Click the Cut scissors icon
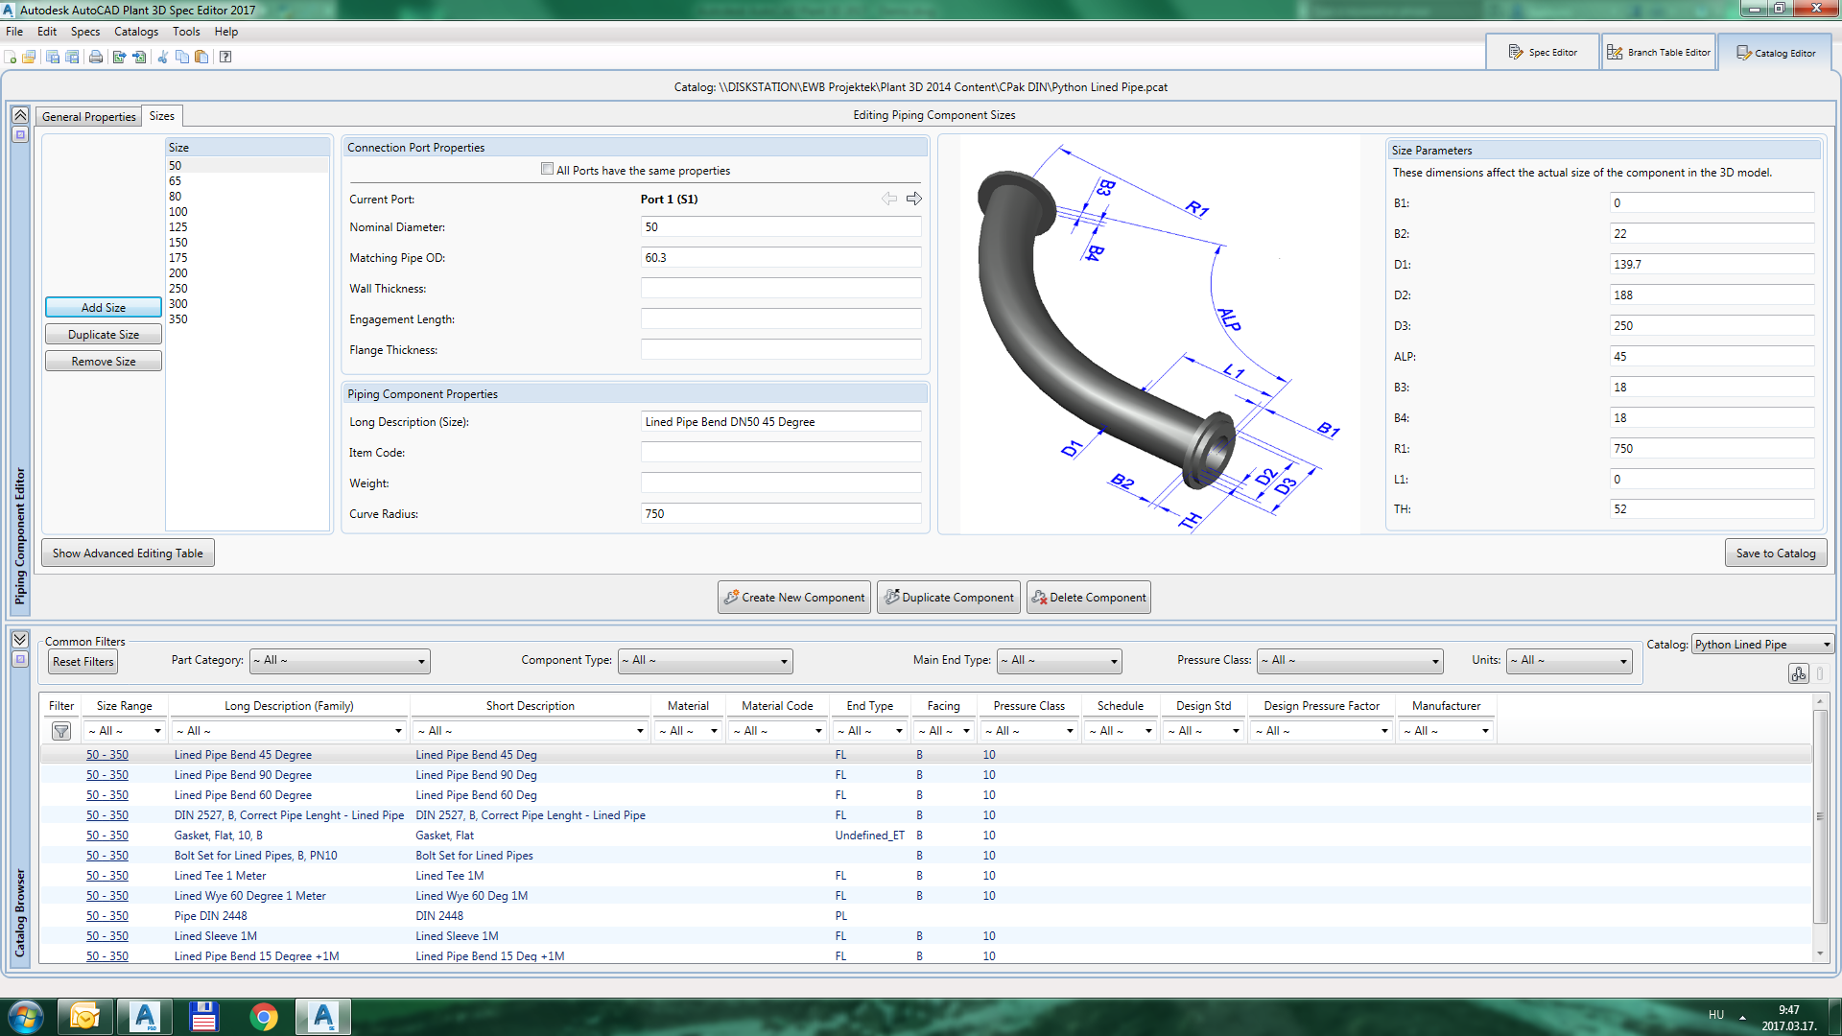Viewport: 1842px width, 1036px height. click(162, 57)
